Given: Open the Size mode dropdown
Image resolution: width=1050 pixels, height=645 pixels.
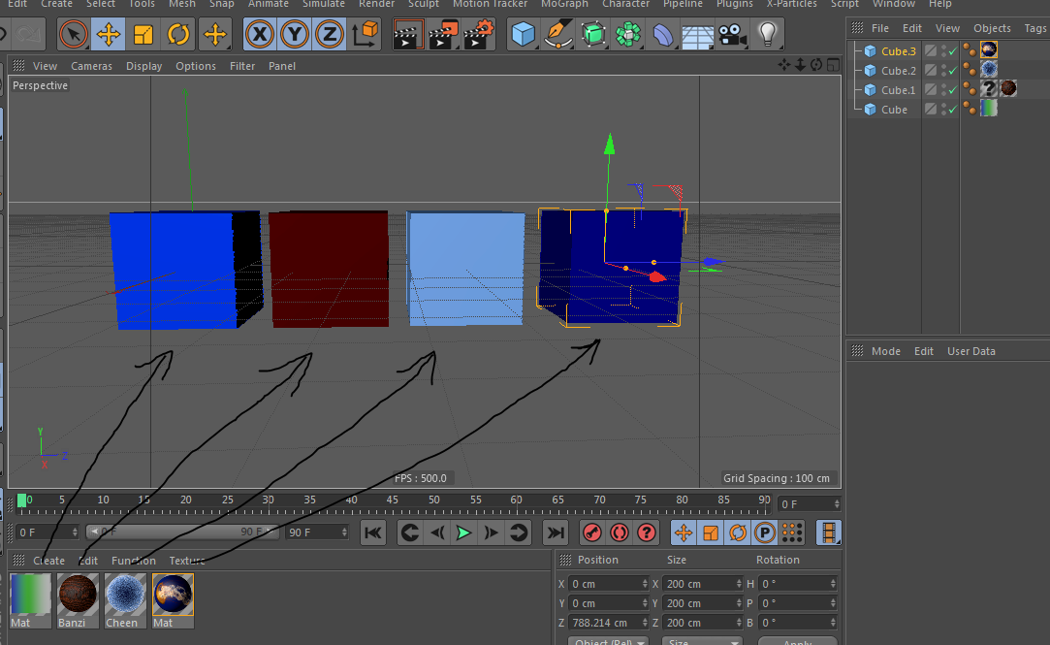Looking at the screenshot, I should click(x=702, y=642).
